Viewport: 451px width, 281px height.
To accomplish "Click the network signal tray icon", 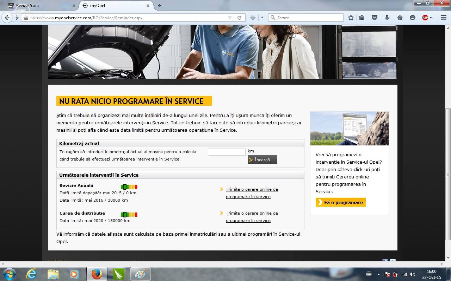I will point(404,274).
